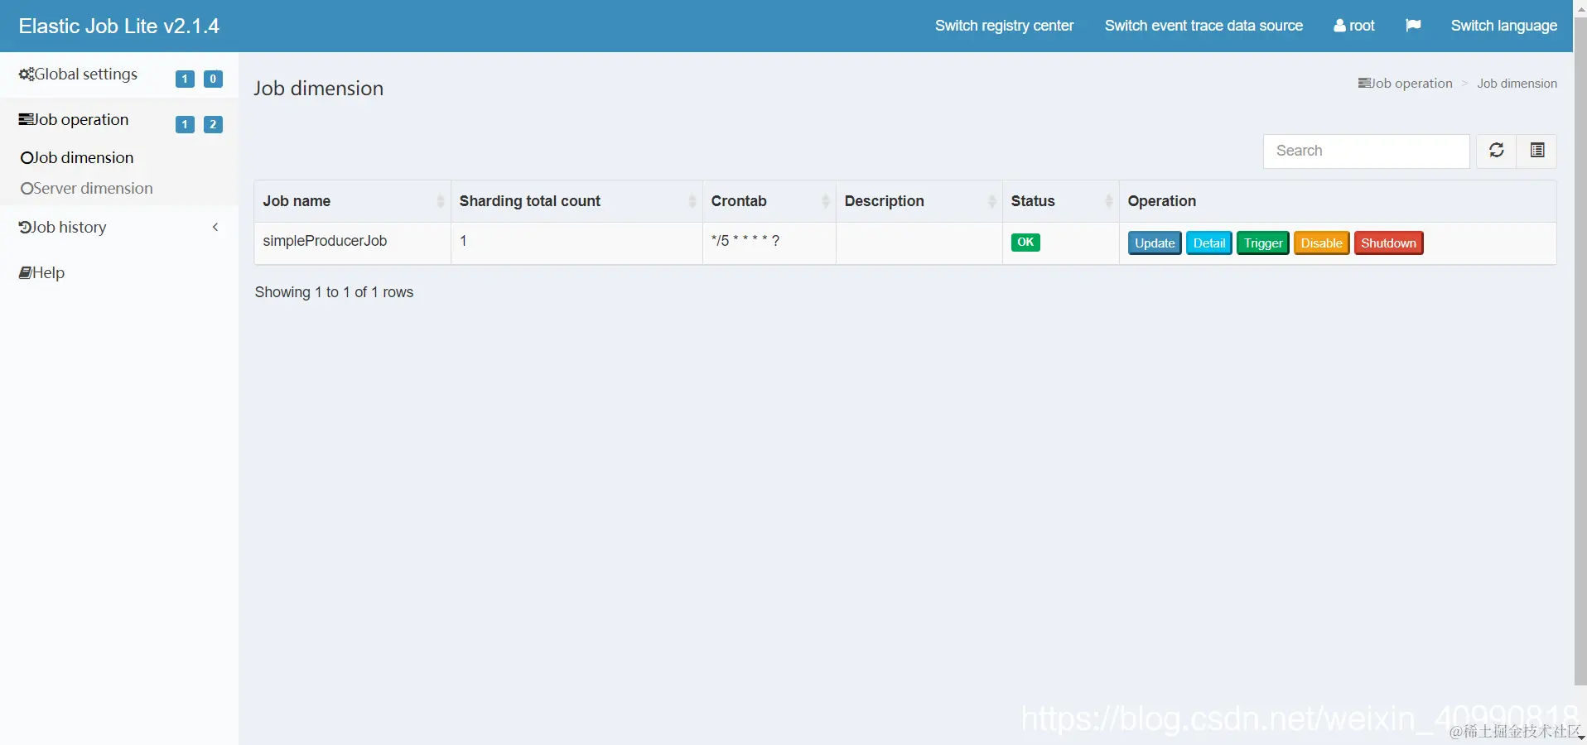
Task: Open Server dimension sidebar item
Action: (x=87, y=188)
